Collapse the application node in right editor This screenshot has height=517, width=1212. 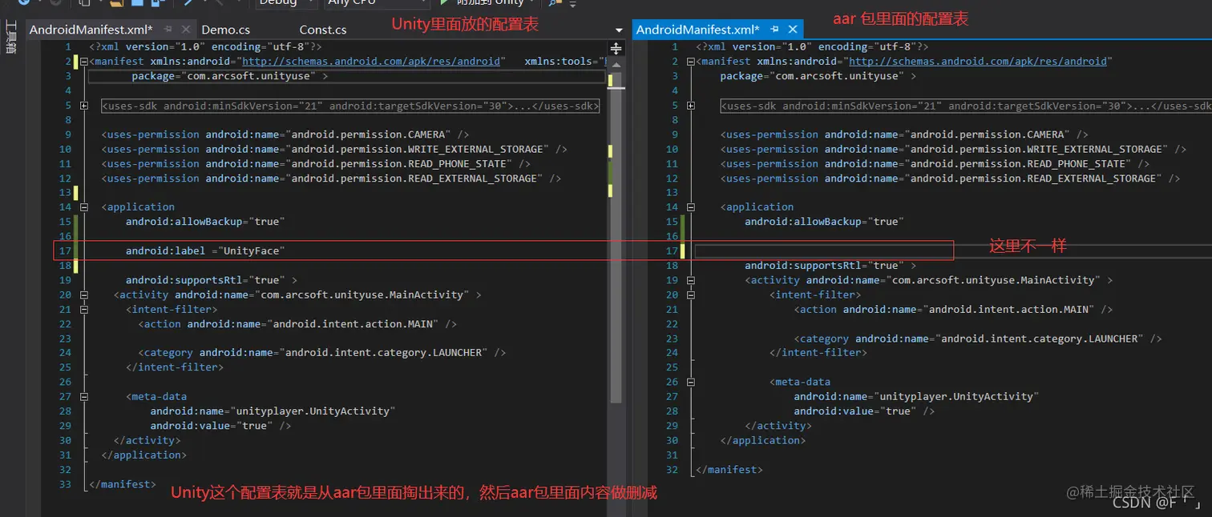691,206
